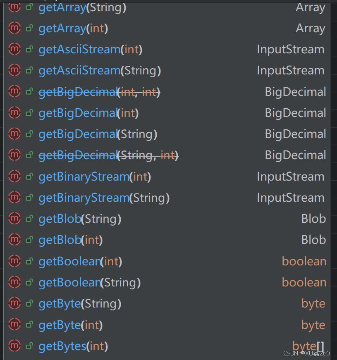Click the public lock icon for getAsciiStream(String)
This screenshot has width=337, height=360.
pyautogui.click(x=29, y=70)
